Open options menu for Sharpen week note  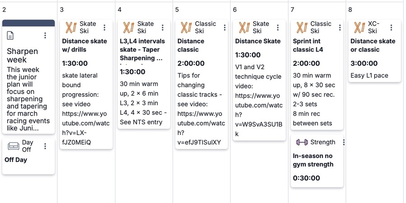(x=45, y=36)
